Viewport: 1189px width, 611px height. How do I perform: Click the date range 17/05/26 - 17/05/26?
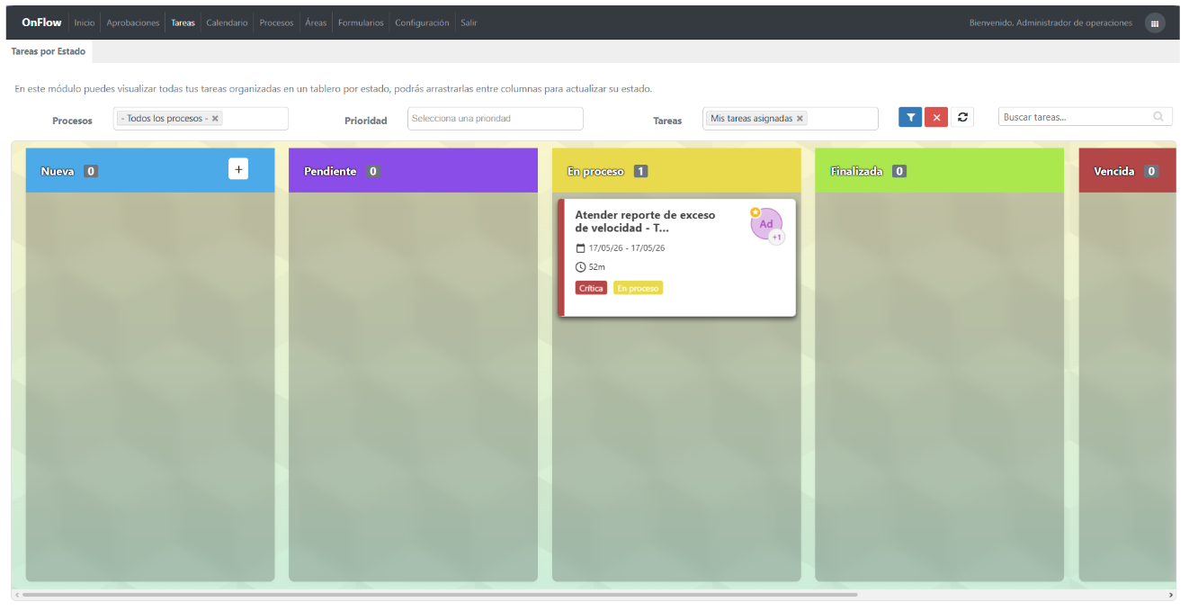pos(627,248)
